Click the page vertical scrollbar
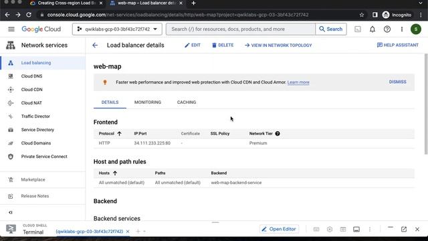This screenshot has width=428, height=241. click(426, 104)
